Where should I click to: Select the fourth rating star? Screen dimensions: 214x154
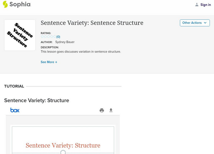pyautogui.click(x=52, y=37)
